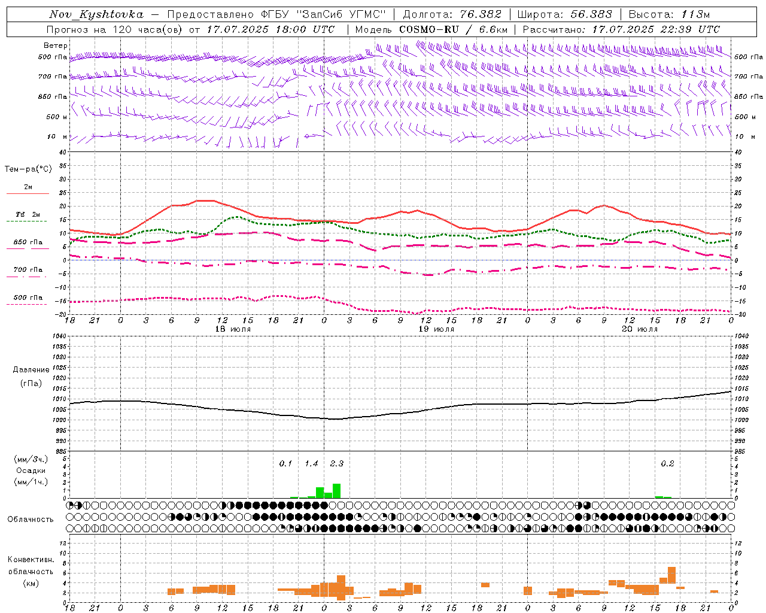Click the 1.4 precipitation total value
This screenshot has width=766, height=613.
coord(311,464)
